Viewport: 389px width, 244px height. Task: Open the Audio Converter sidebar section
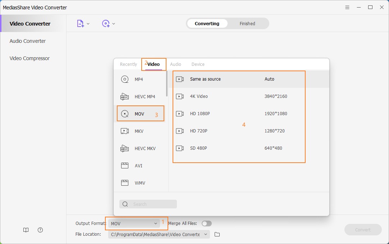pyautogui.click(x=28, y=41)
